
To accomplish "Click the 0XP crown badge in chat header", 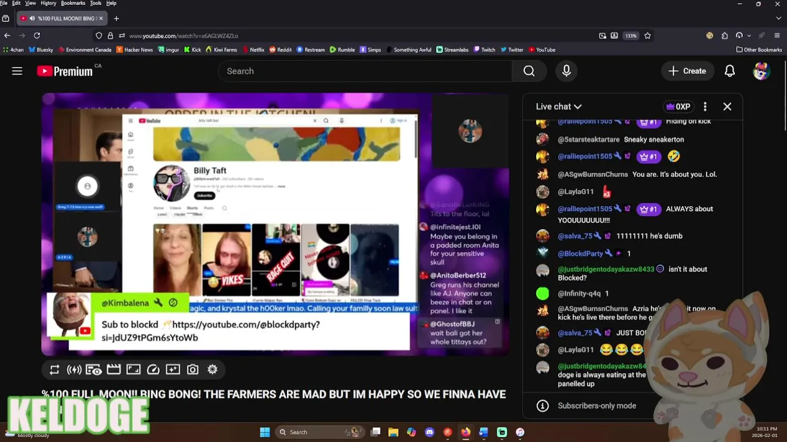I will [x=678, y=107].
